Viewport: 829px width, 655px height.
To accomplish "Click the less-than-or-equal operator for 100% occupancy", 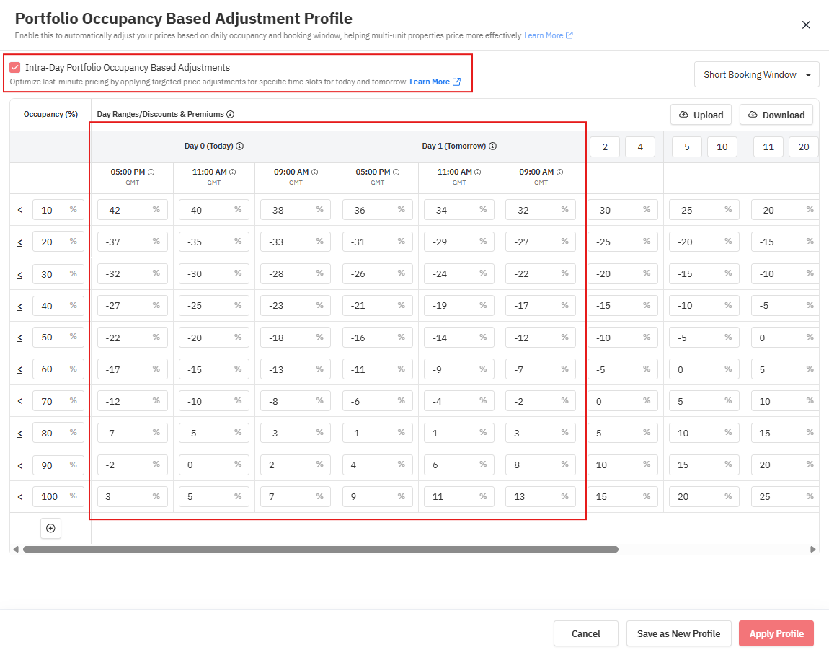I will click(19, 496).
